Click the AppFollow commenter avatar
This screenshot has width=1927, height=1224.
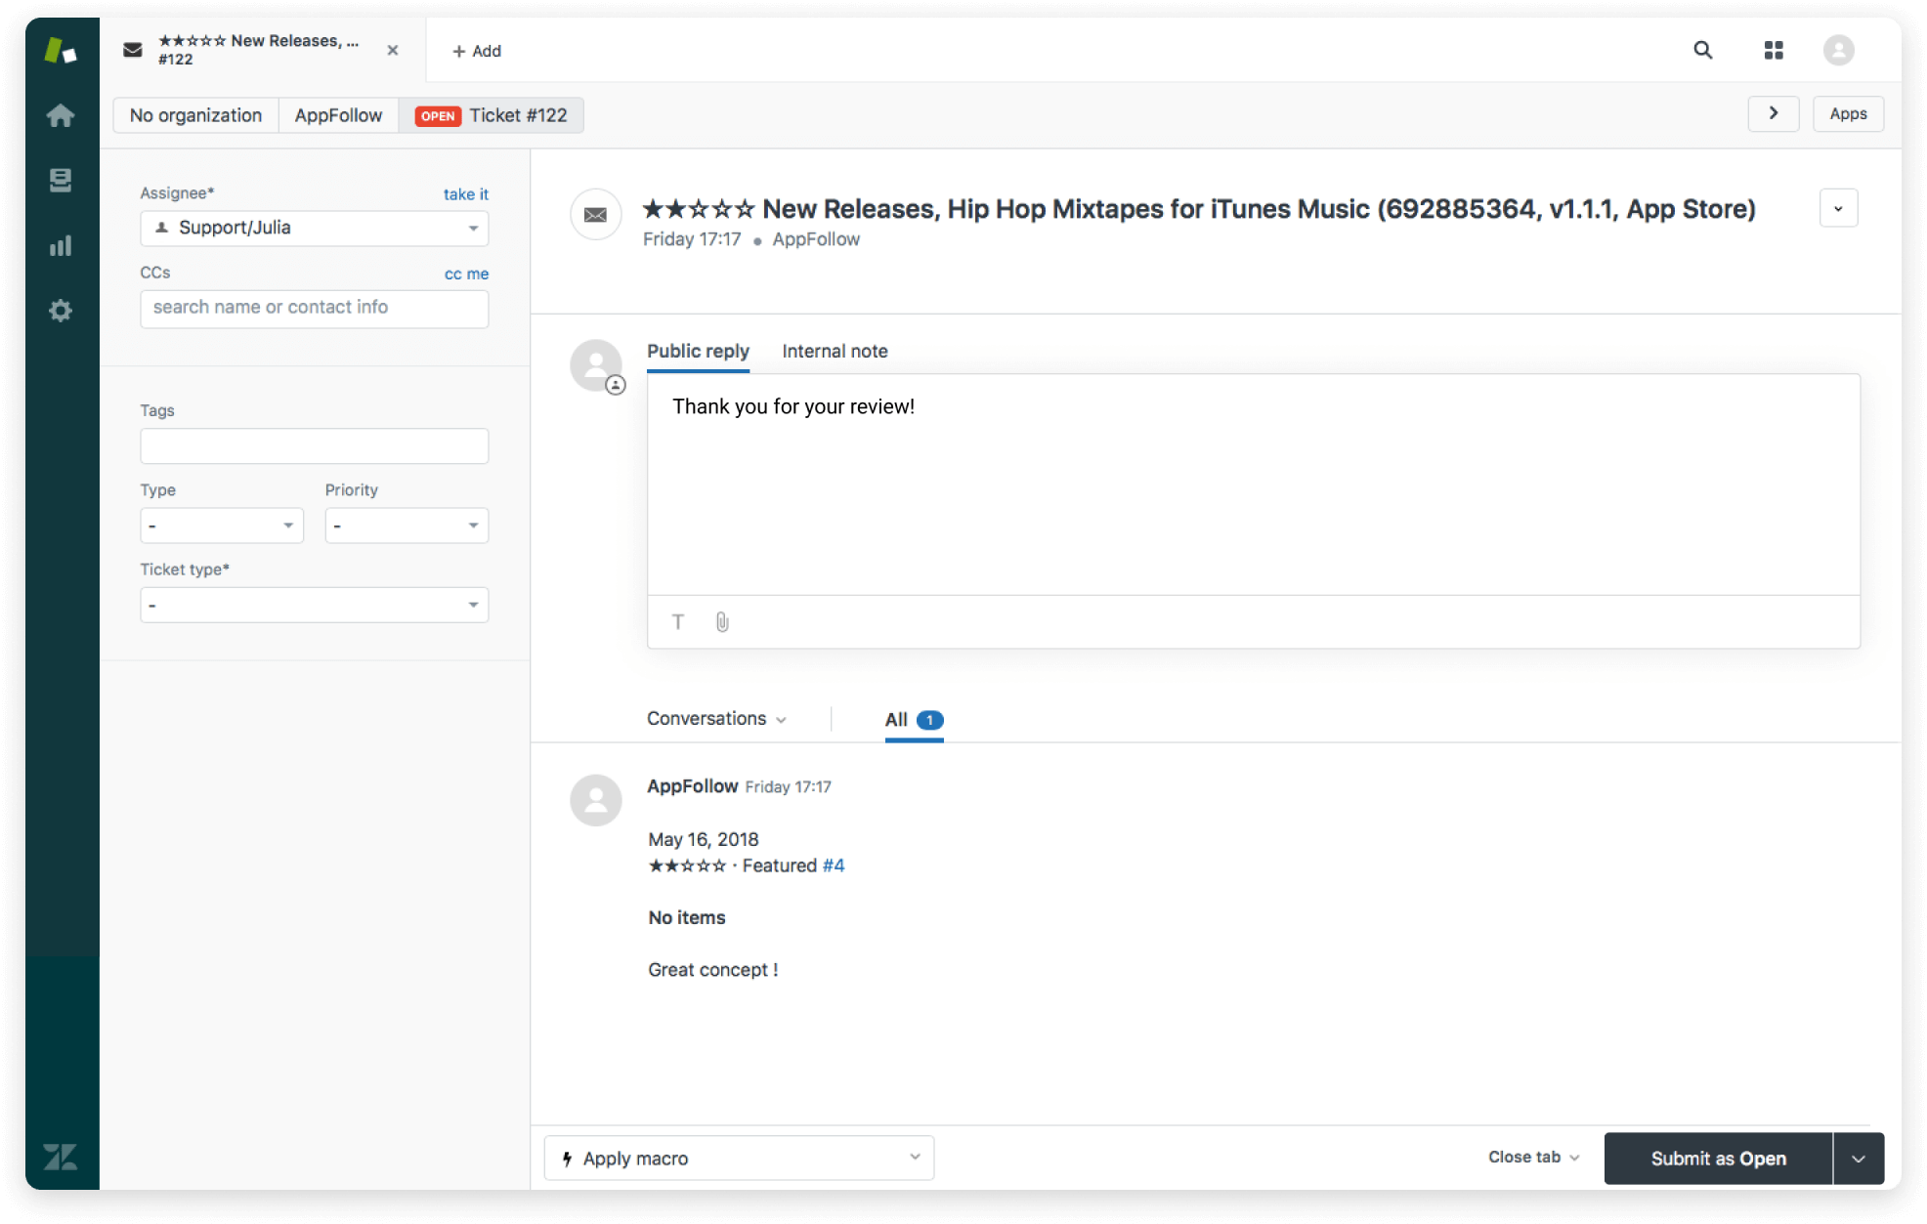[595, 800]
